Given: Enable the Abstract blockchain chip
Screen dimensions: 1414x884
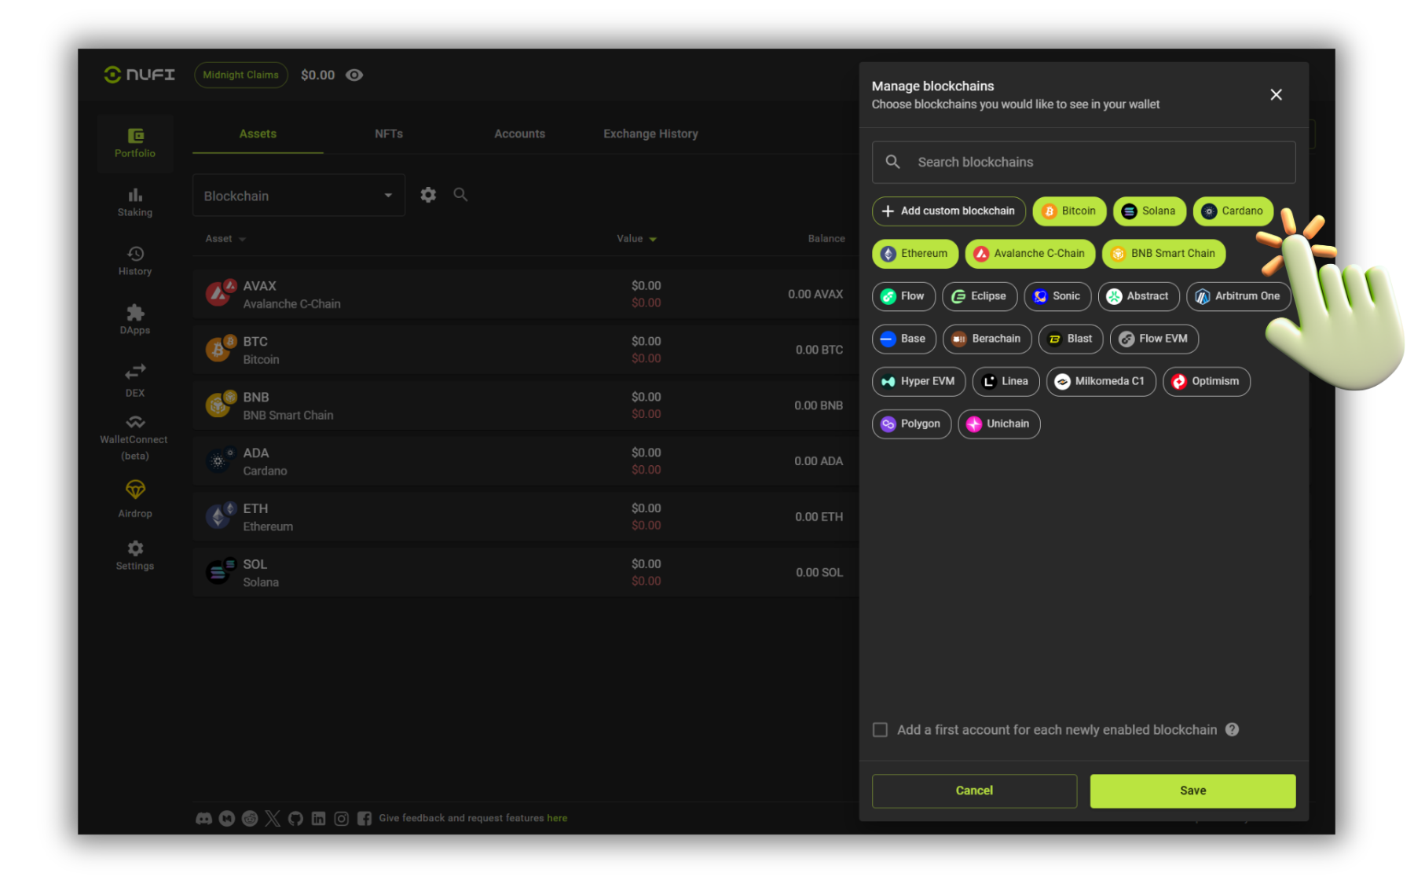Looking at the screenshot, I should coord(1138,296).
